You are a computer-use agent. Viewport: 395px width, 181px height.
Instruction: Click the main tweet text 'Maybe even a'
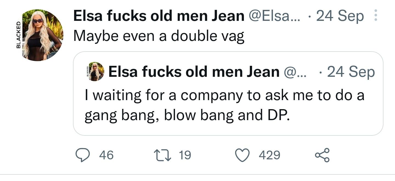(159, 36)
